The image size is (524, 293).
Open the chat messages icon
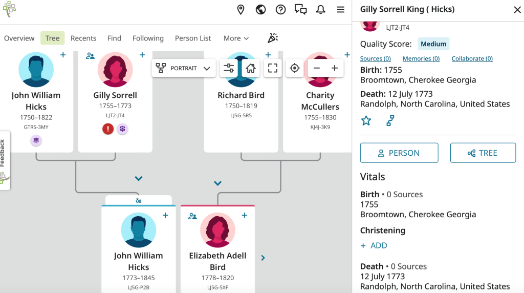[300, 10]
